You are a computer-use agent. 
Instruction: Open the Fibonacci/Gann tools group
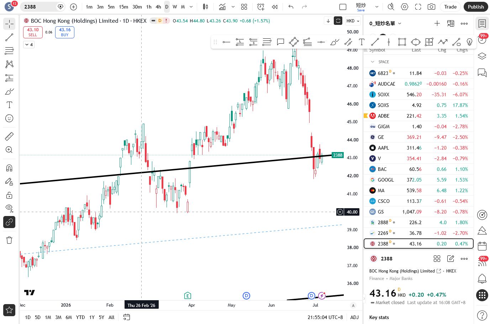point(9,51)
